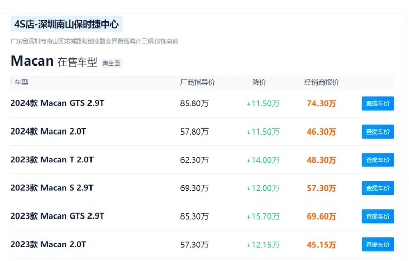Image resolution: width=409 pixels, height=261 pixels.
Task: Open the 2023款 Macan GTS 2.9T model link
Action: click(x=57, y=216)
